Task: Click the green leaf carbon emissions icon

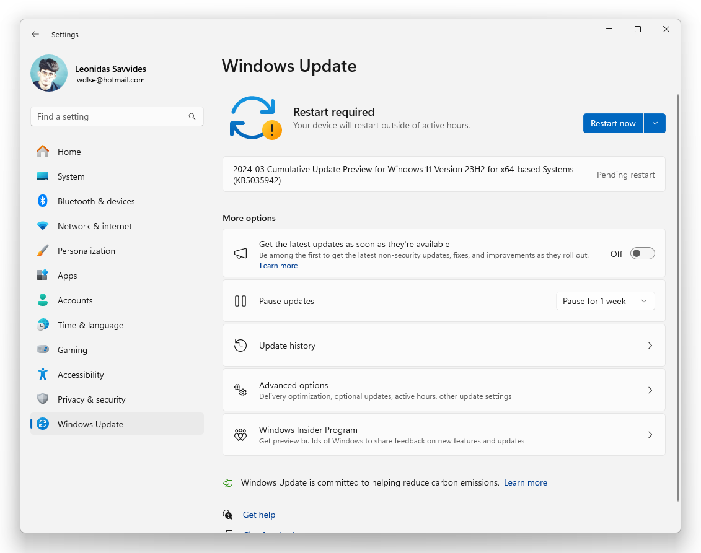Action: coord(227,483)
